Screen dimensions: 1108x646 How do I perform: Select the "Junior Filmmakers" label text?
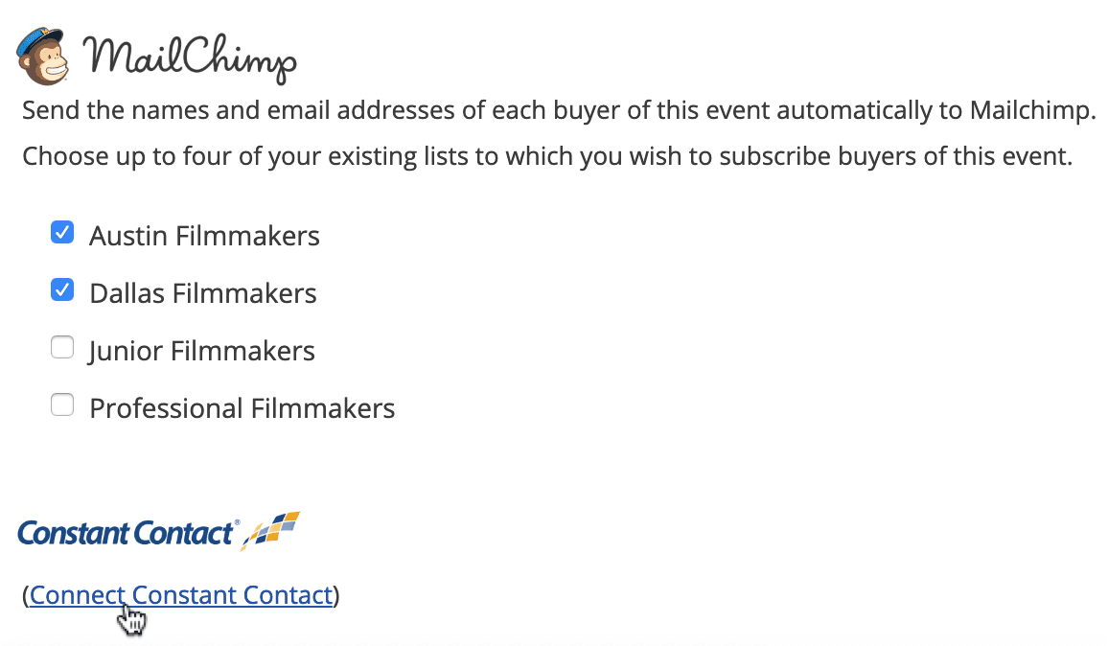point(202,352)
